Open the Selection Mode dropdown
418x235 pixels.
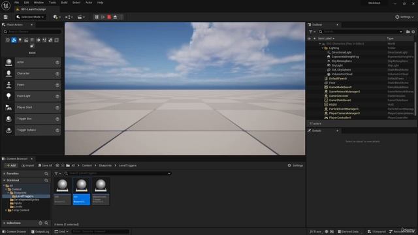coord(30,17)
